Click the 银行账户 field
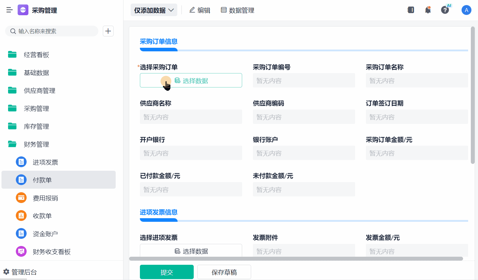 click(x=304, y=153)
